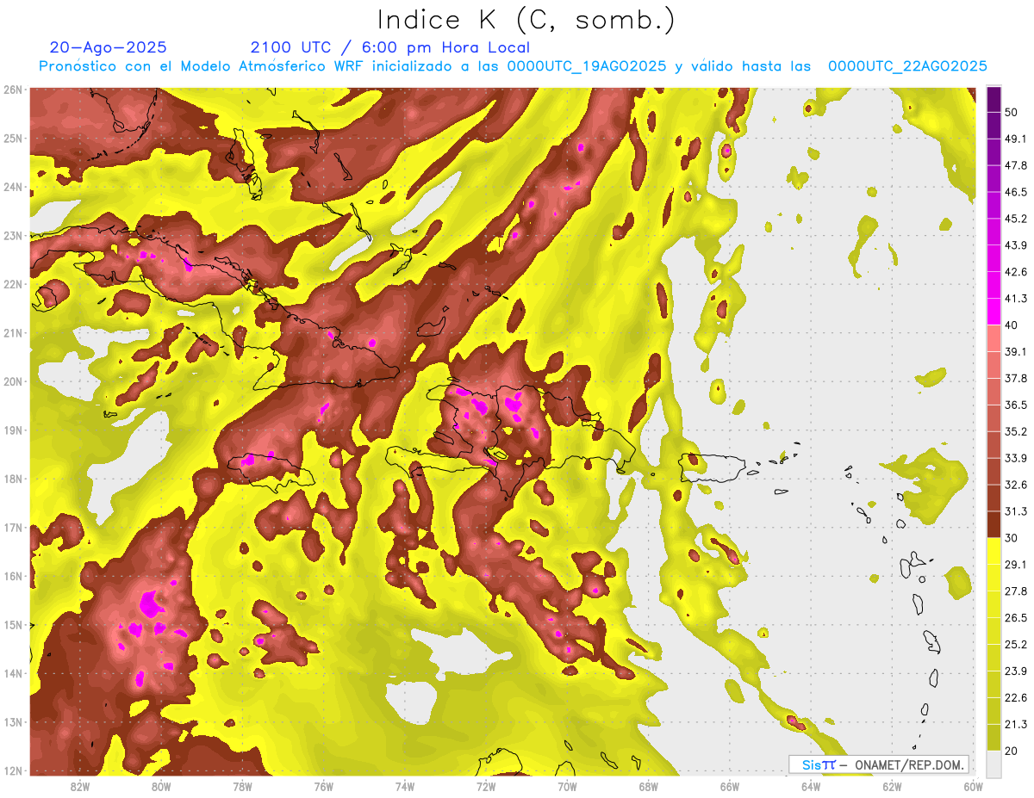Click the colorbar label "42.6"
The height and width of the screenshot is (798, 1034).
tap(1016, 272)
